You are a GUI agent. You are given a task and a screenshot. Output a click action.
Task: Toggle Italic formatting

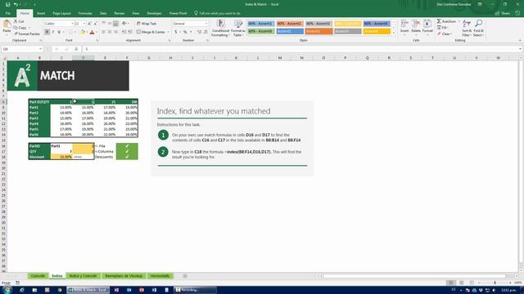53,32
